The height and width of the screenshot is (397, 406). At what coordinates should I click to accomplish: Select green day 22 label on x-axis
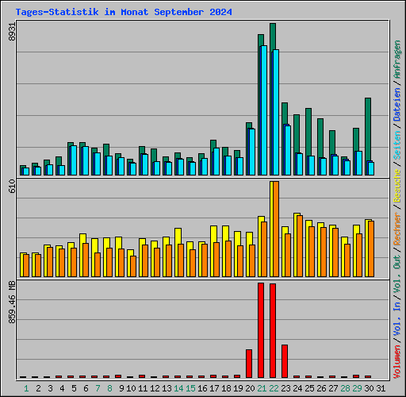point(274,388)
